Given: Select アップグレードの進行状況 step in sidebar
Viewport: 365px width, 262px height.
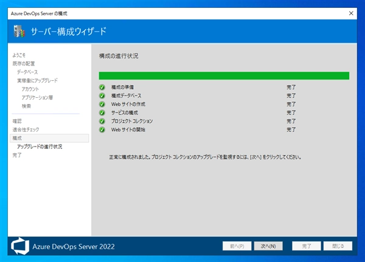Looking at the screenshot, I should [40, 147].
